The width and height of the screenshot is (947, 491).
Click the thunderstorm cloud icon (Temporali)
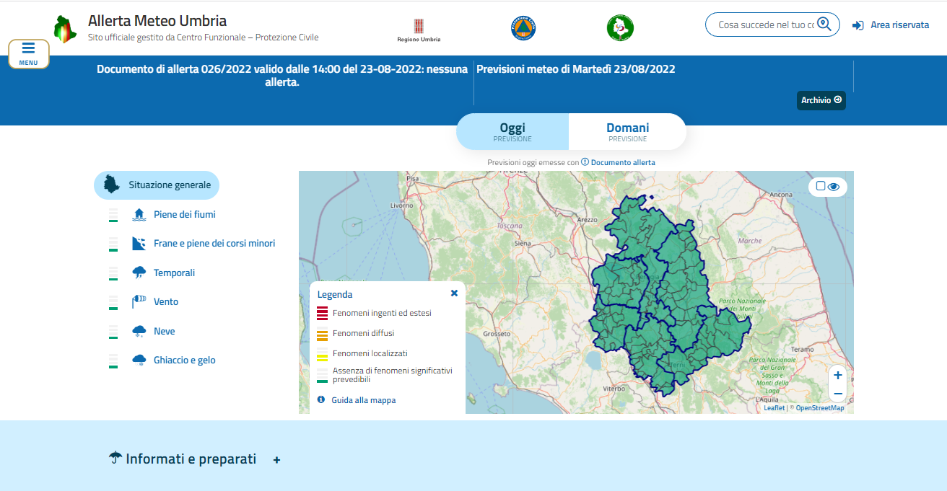(139, 273)
